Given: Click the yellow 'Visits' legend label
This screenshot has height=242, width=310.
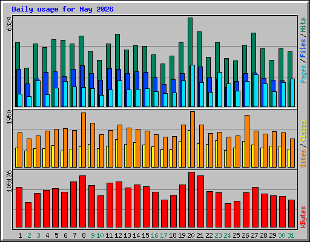Looking at the screenshot, I should [x=303, y=132].
